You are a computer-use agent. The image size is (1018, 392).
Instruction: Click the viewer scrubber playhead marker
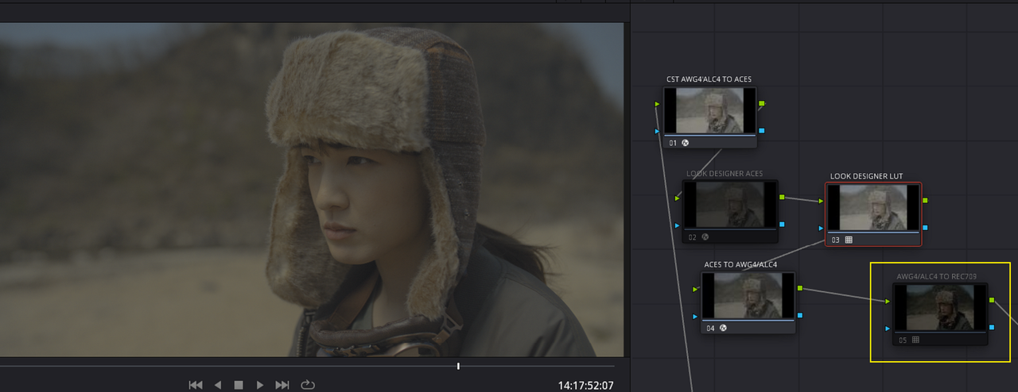458,366
